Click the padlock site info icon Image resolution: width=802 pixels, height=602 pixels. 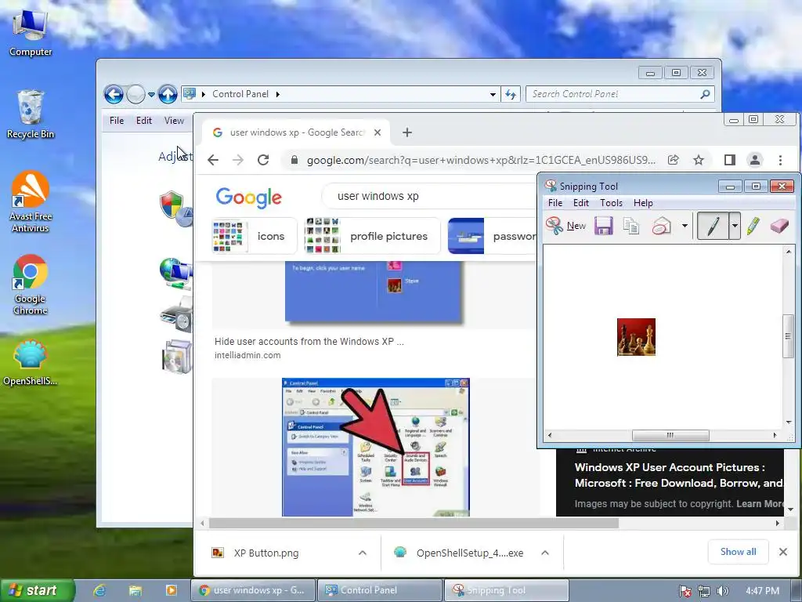tap(294, 160)
